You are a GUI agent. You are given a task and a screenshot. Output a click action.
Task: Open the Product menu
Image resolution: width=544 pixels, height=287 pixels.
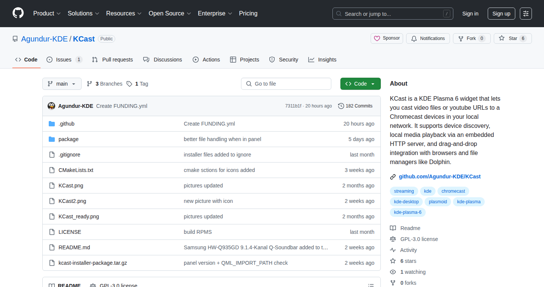[x=47, y=14]
